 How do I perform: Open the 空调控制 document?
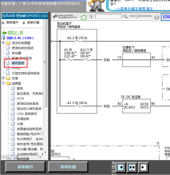(23, 119)
